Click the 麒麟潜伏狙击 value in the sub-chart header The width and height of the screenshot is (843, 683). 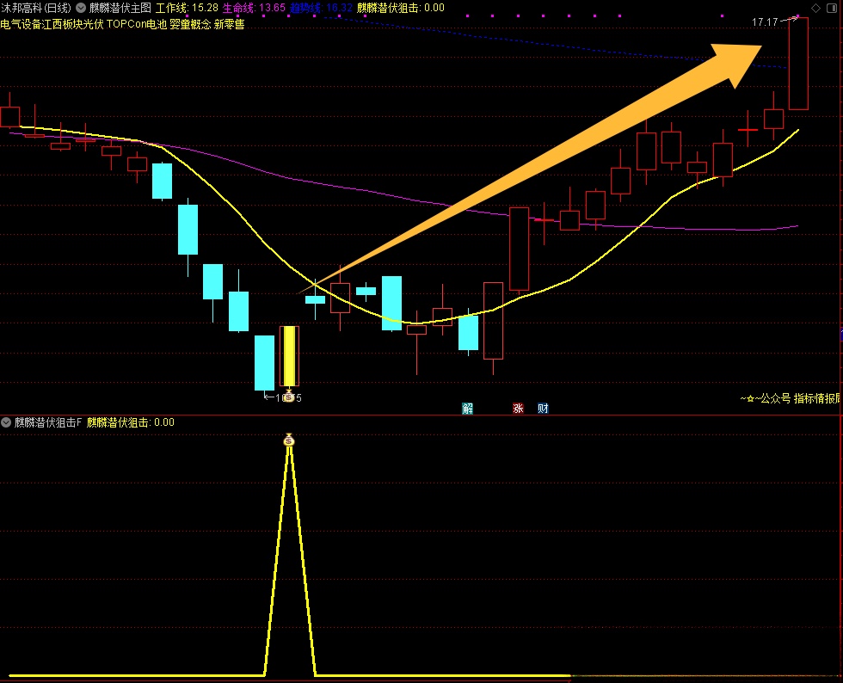tap(131, 422)
